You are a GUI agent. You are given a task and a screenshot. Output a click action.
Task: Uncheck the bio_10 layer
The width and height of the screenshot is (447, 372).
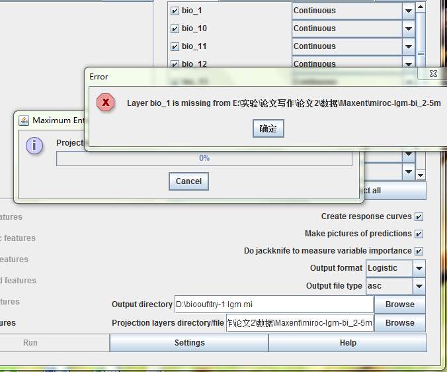[x=175, y=29]
